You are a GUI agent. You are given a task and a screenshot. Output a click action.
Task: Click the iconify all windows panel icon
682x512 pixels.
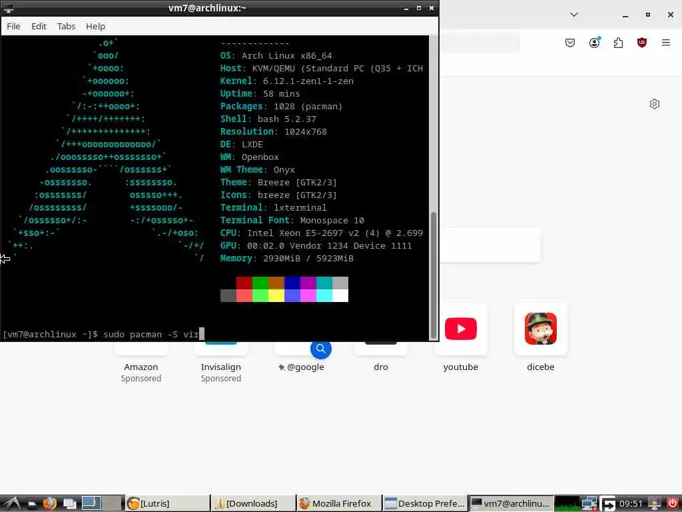click(x=69, y=504)
